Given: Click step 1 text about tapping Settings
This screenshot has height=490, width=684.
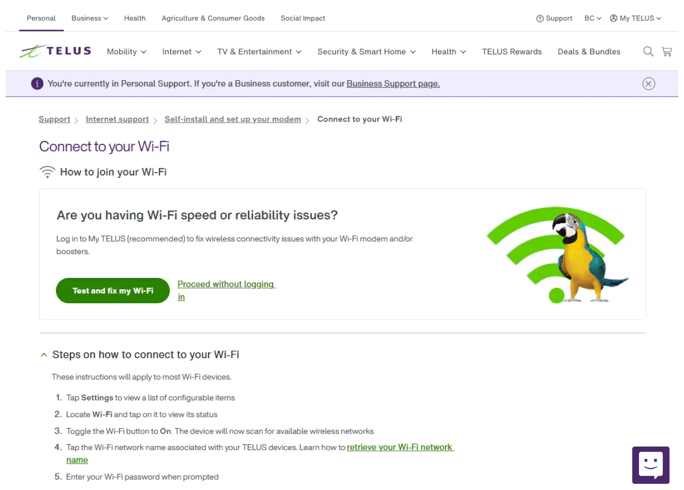Looking at the screenshot, I should 151,398.
